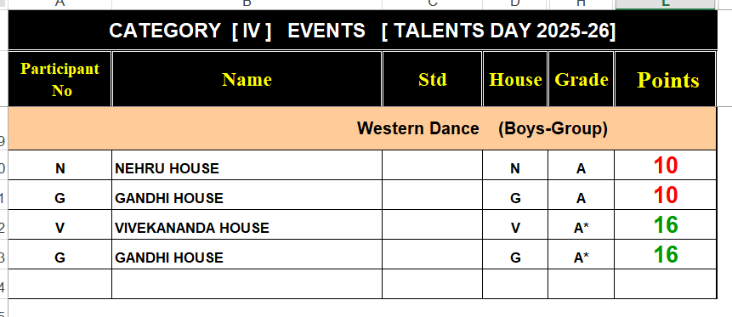The width and height of the screenshot is (732, 317).
Task: Select the Name column header cell
Action: 247,79
